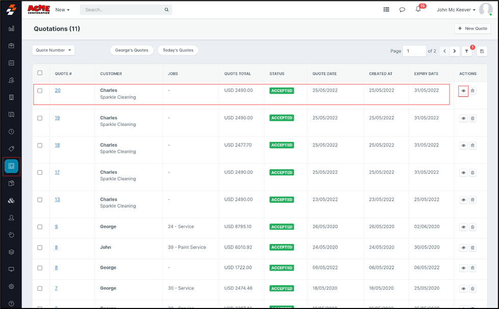499x309 pixels.
Task: Go to next page arrow
Action: click(x=455, y=51)
